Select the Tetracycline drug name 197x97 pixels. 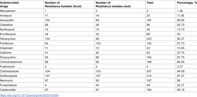click(x=8, y=39)
